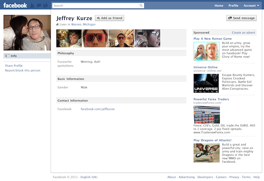
Task: Open the red sunglasses close-up photo thumbnail
Action: click(x=95, y=38)
